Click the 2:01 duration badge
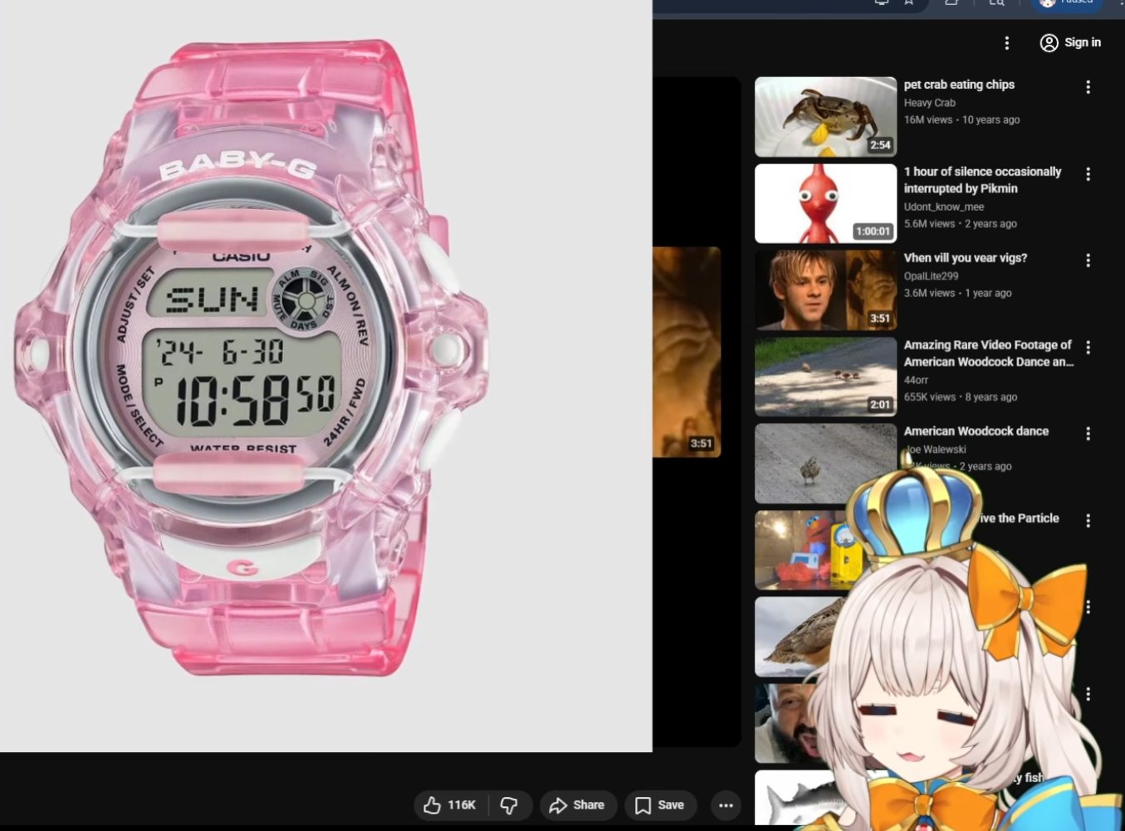Viewport: 1125px width, 831px height. (x=880, y=405)
